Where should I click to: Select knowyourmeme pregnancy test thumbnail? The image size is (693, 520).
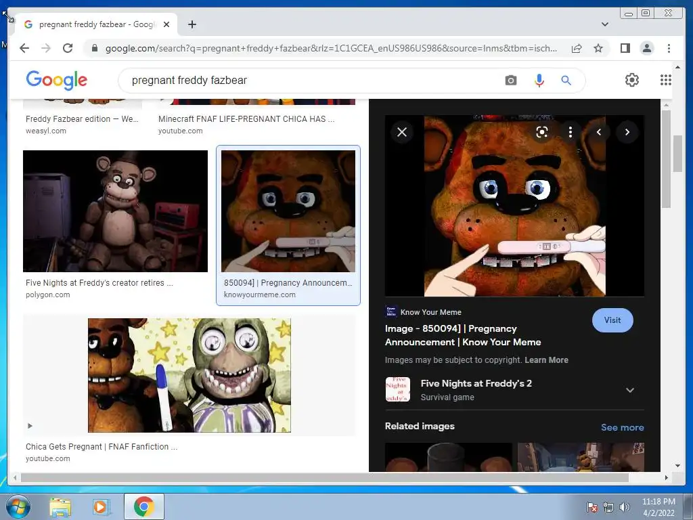[x=288, y=211]
